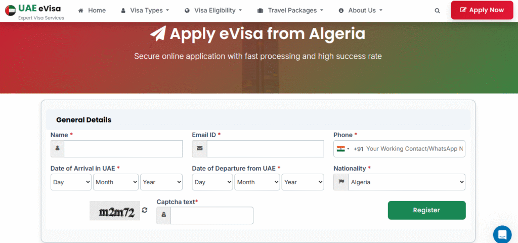Open the Travel Packages menu
The image size is (518, 243).
coord(290,10)
